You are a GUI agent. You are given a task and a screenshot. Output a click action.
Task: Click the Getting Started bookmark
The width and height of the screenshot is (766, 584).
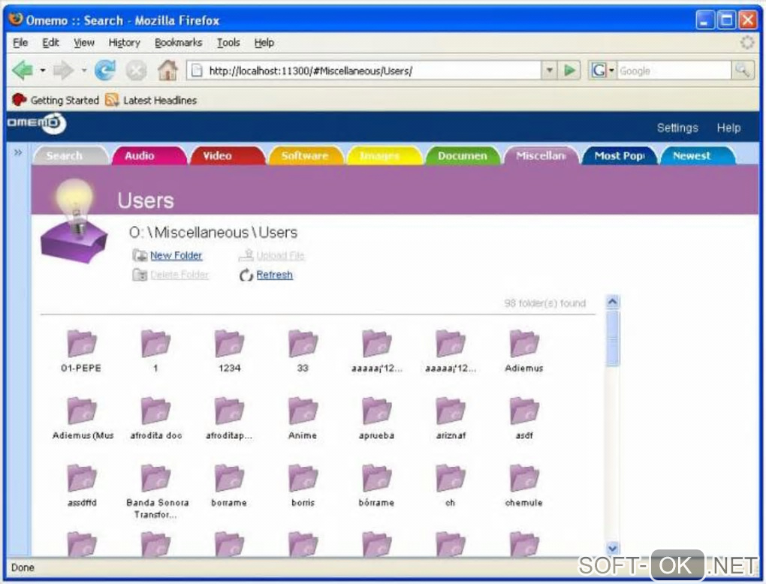coord(56,100)
